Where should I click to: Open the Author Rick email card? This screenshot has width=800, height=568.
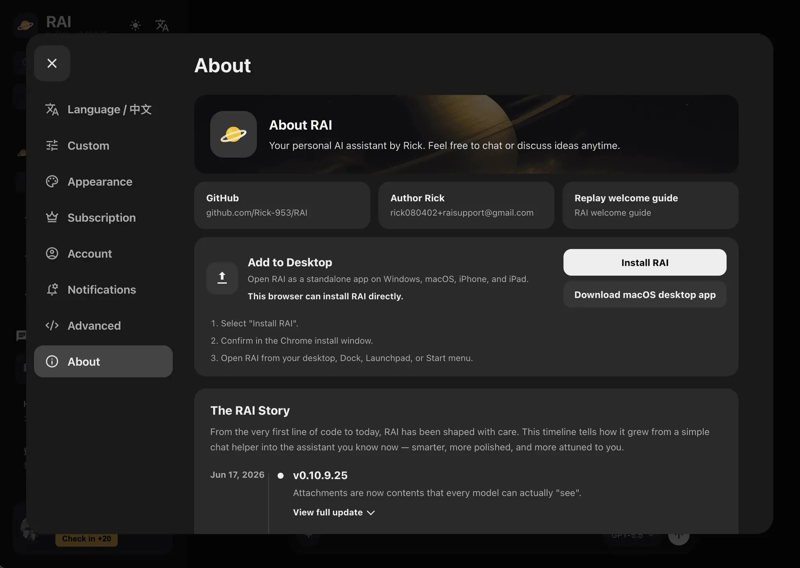pyautogui.click(x=466, y=205)
